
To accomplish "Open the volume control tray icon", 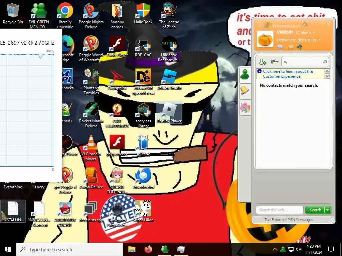I will (299, 249).
